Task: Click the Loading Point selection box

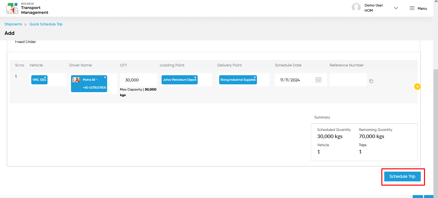Action: 186,80
